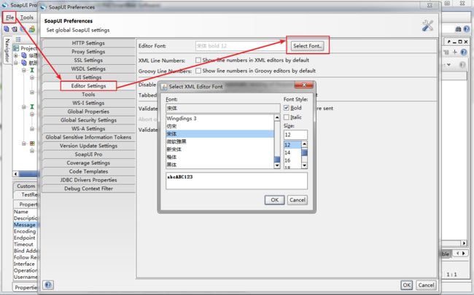The height and width of the screenshot is (295, 474).
Task: Open the Editor Settings tab
Action: [x=88, y=86]
